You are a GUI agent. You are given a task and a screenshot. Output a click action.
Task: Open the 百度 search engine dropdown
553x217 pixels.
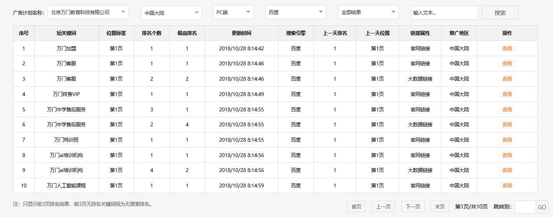296,12
